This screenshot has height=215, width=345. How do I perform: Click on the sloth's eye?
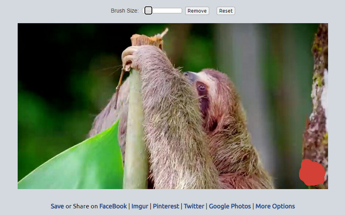(201, 87)
